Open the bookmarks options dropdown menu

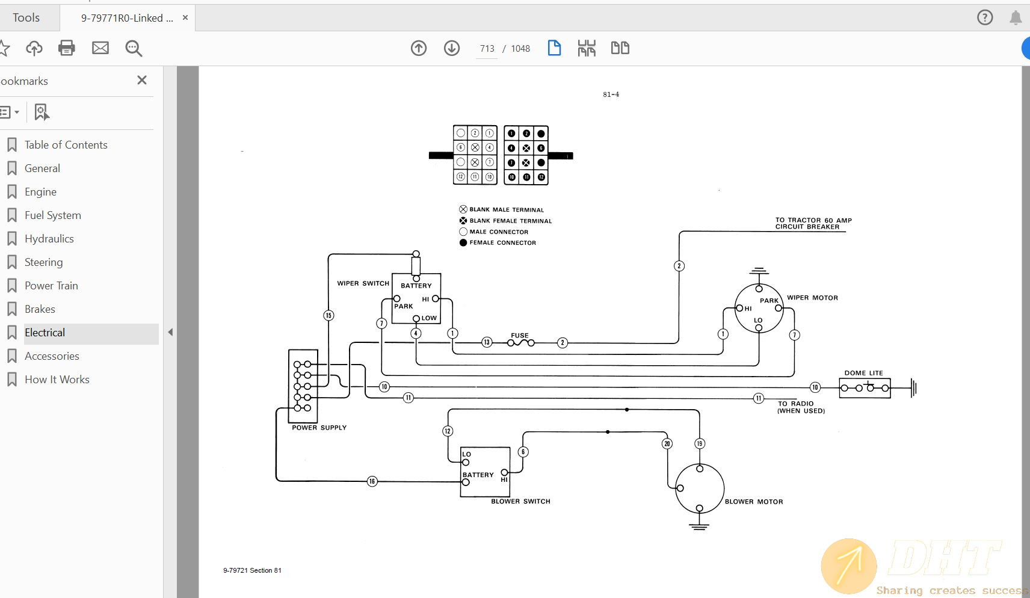(x=10, y=112)
